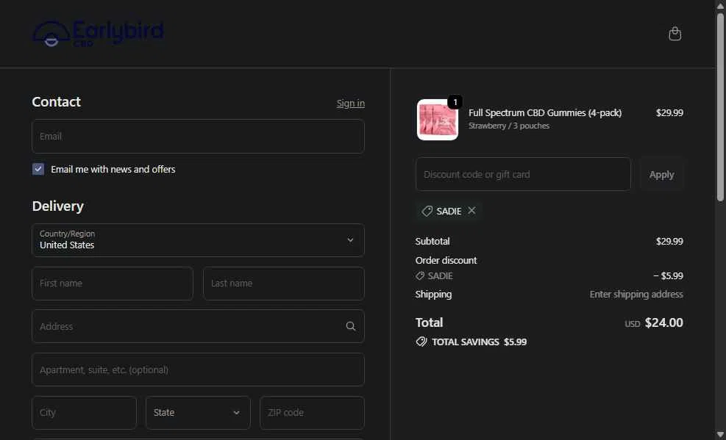The image size is (726, 440).
Task: Open the Country/Region dropdown
Action: click(x=198, y=240)
